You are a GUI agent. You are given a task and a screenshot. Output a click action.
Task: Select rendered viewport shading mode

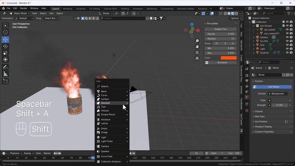click(236, 13)
